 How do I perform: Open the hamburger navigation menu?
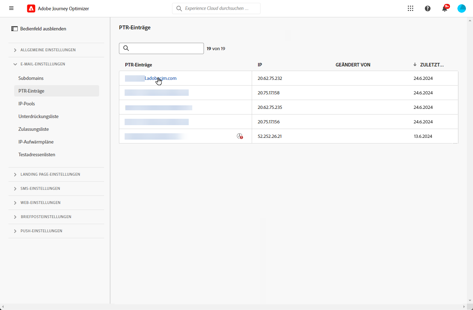coord(11,8)
